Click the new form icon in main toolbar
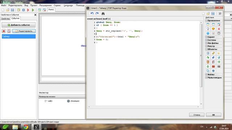The image size is (232, 130). tap(40, 10)
